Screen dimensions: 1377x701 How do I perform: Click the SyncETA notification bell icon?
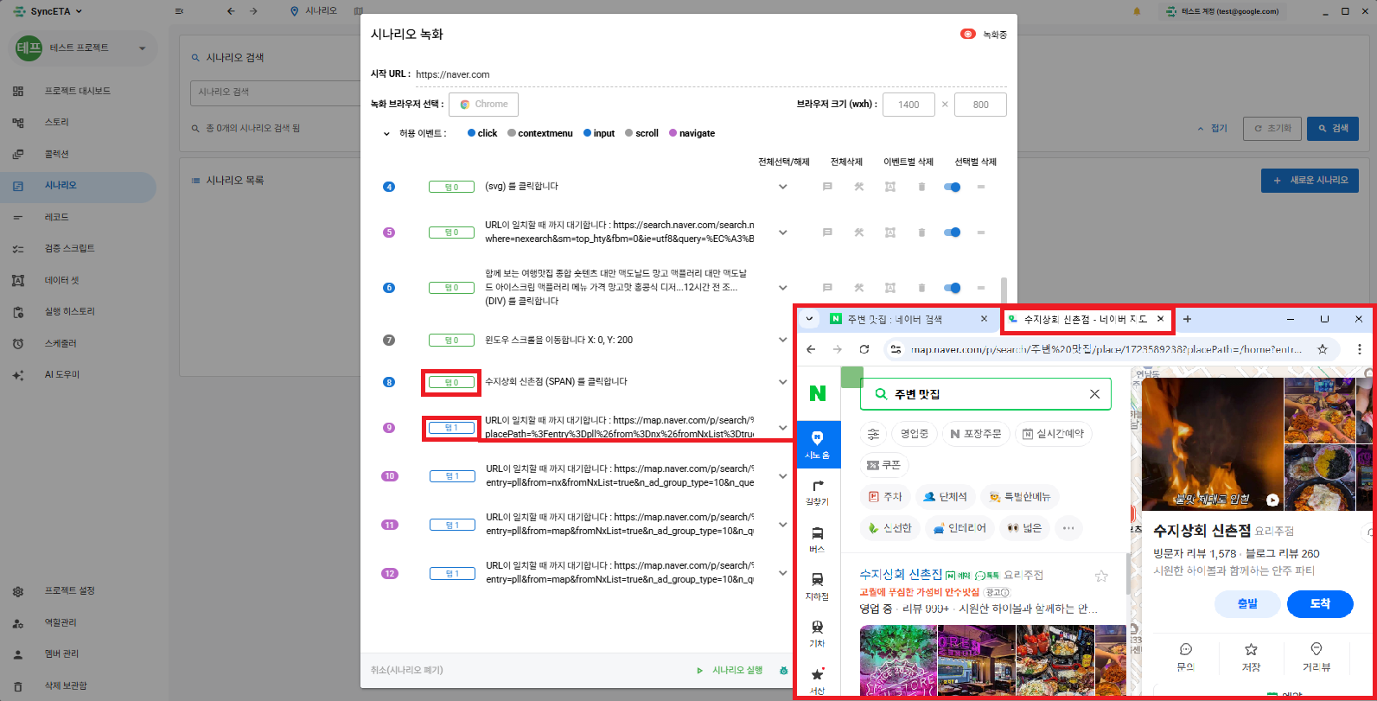coord(1137,11)
